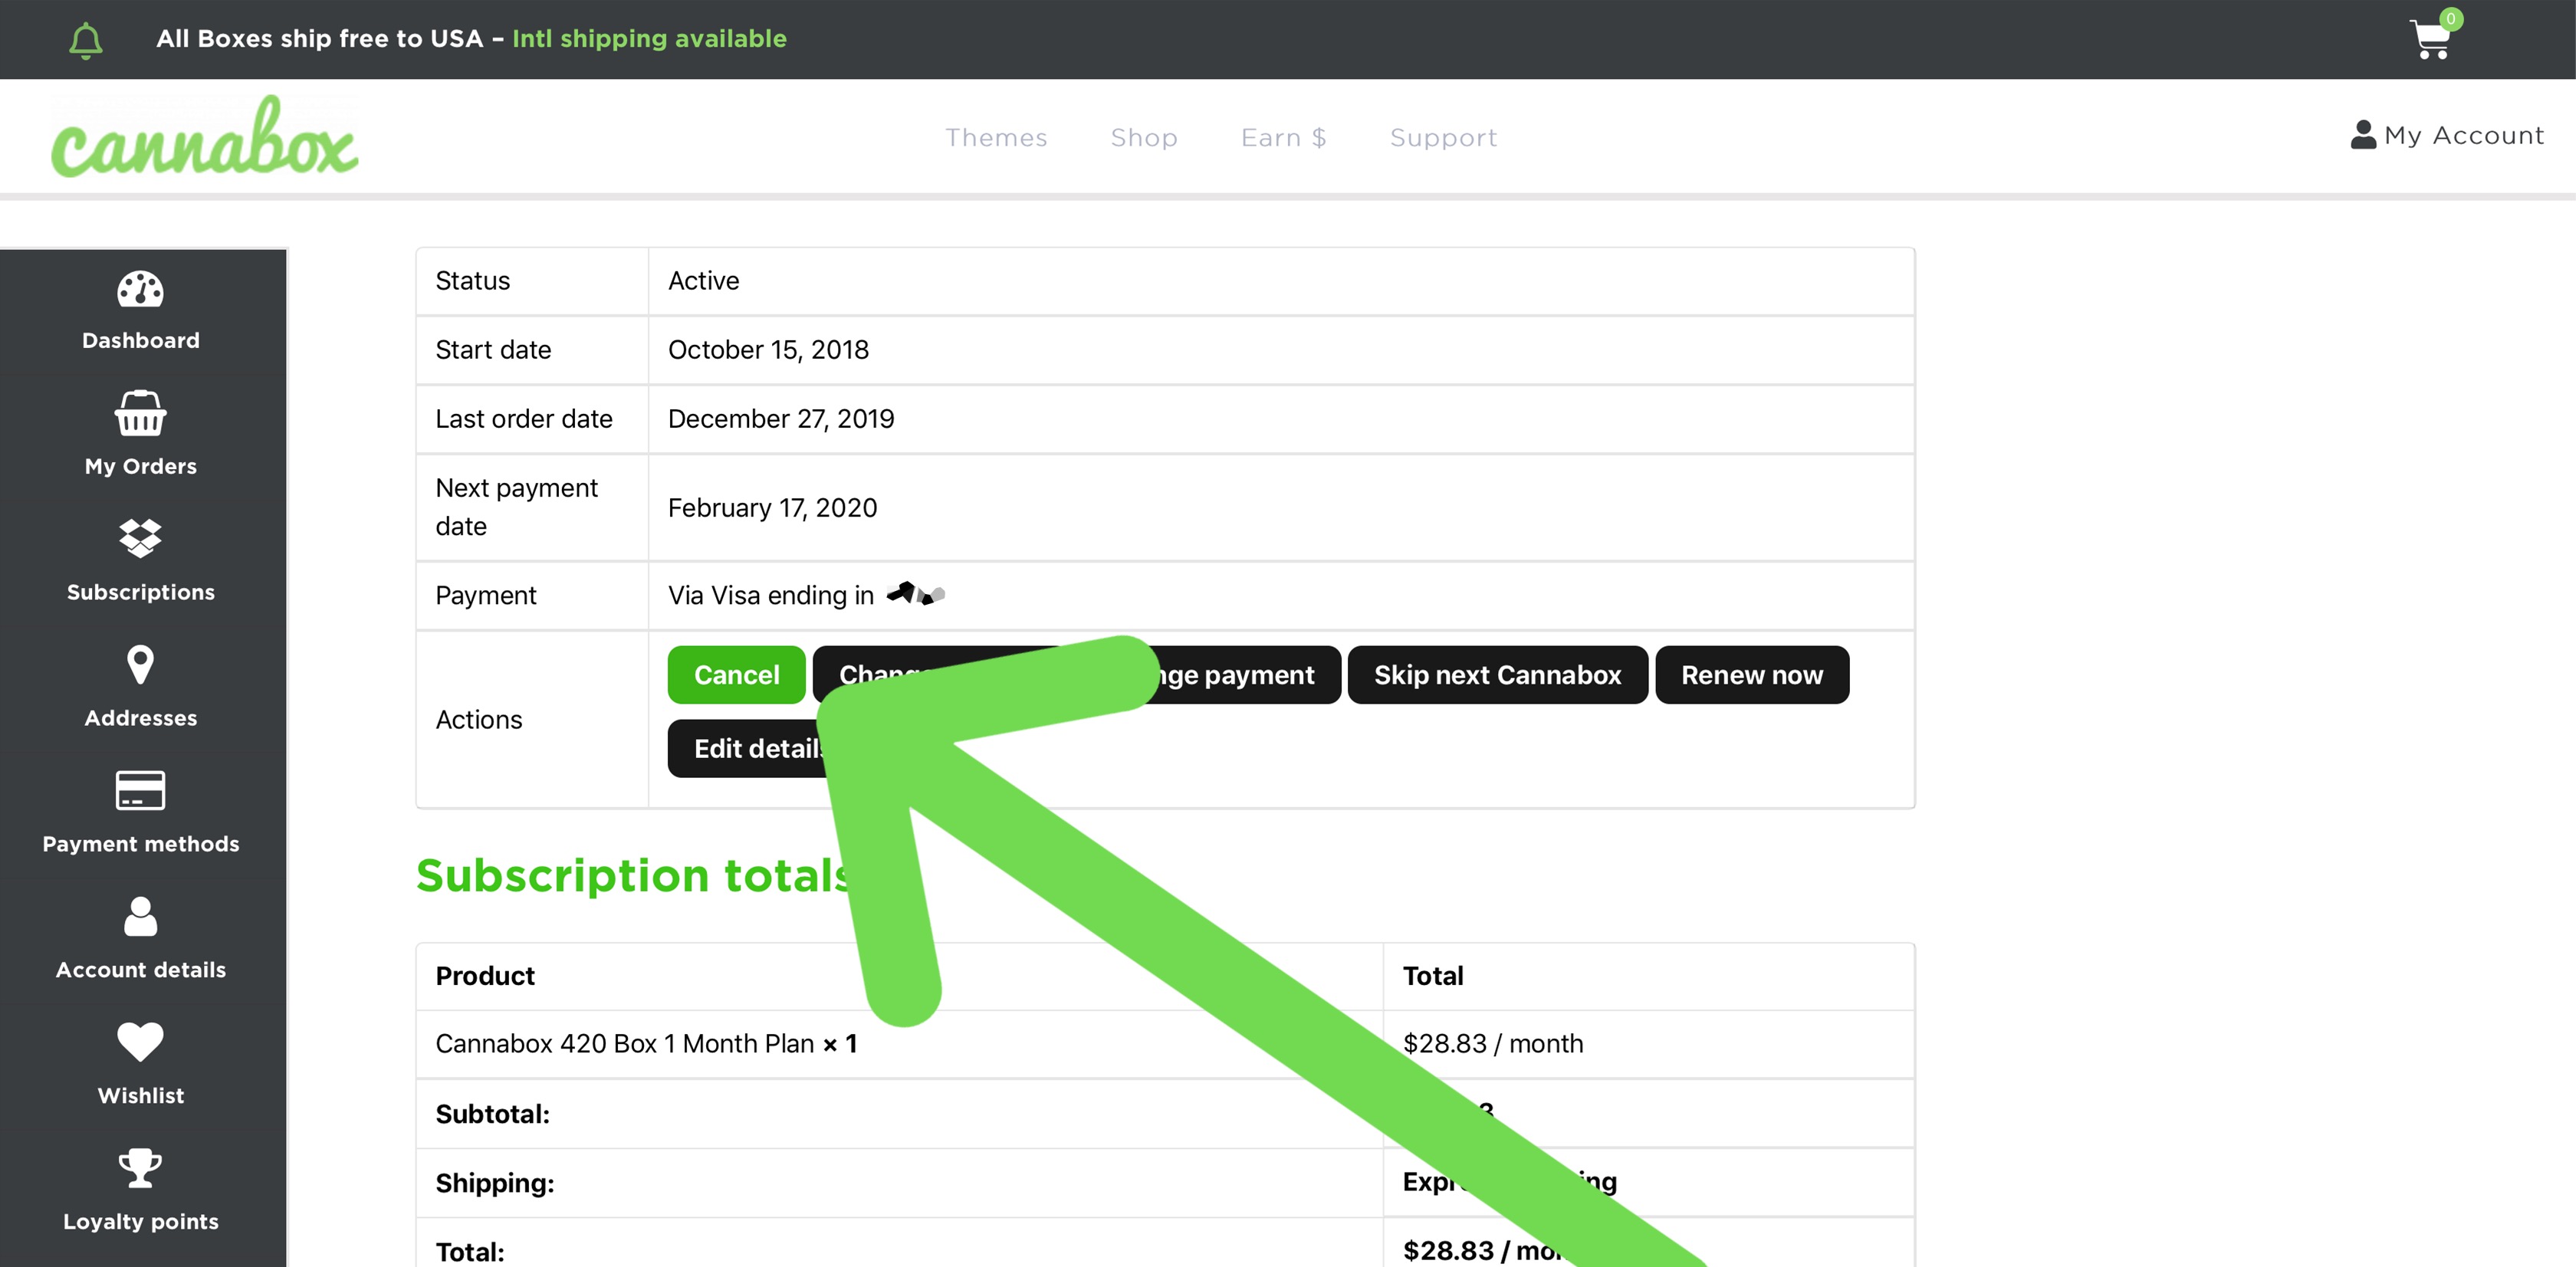The height and width of the screenshot is (1267, 2576).
Task: Click the Dashboard gauge icon
Action: tap(140, 290)
